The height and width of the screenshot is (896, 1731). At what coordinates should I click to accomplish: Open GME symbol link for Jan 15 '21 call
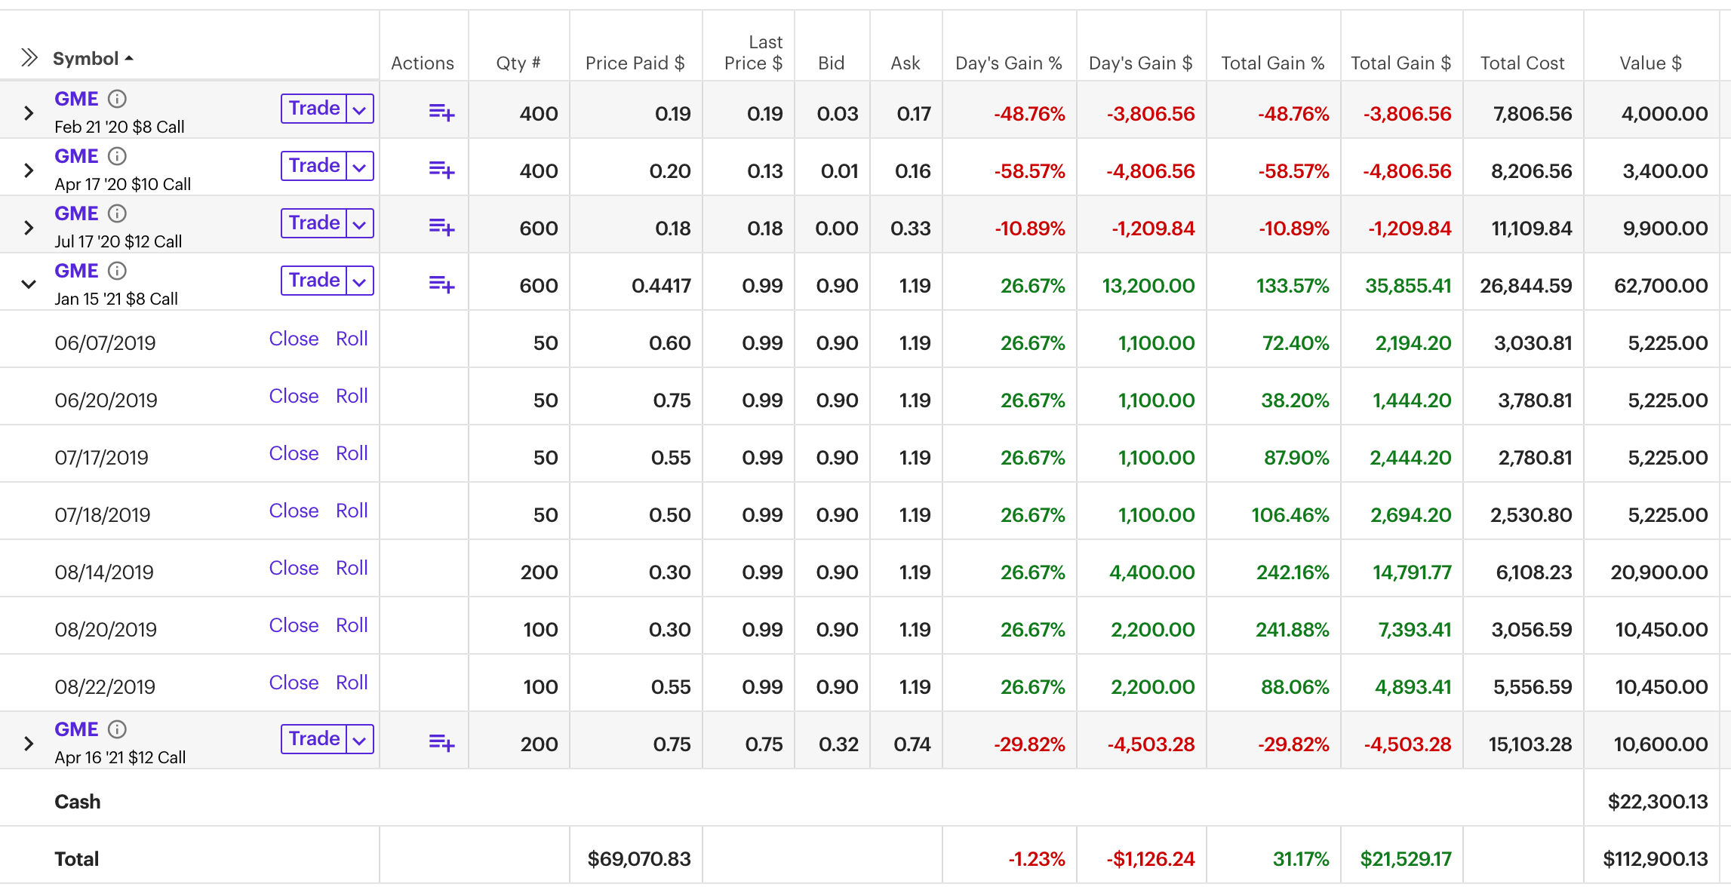tap(76, 271)
